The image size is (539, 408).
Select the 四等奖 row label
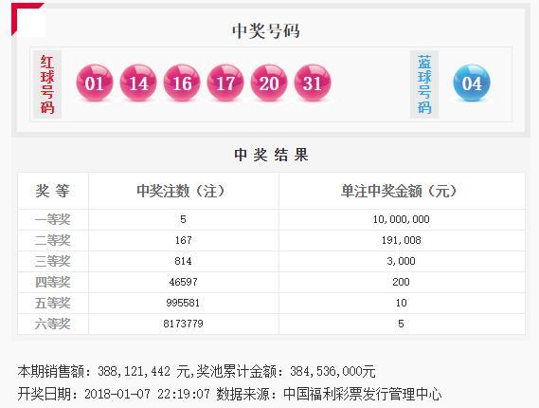point(53,283)
